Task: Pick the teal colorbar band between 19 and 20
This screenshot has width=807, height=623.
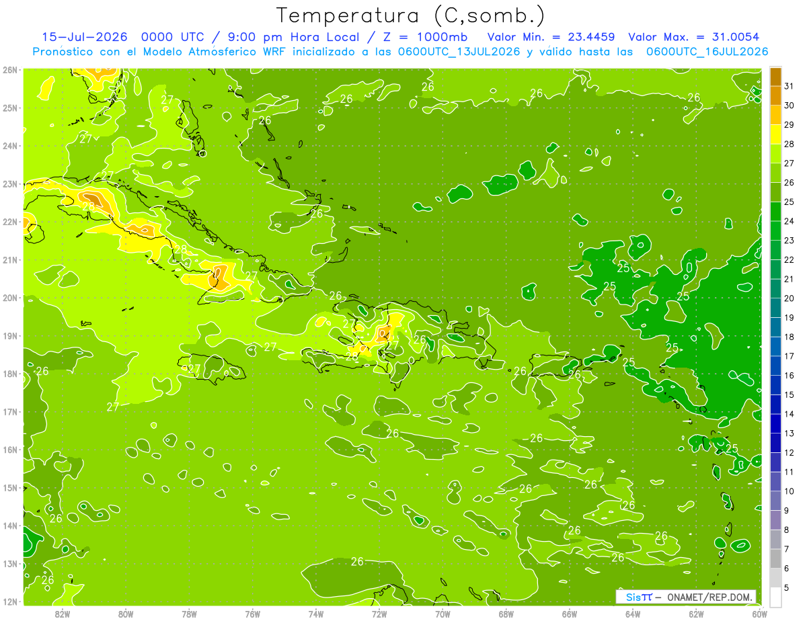Action: point(775,308)
